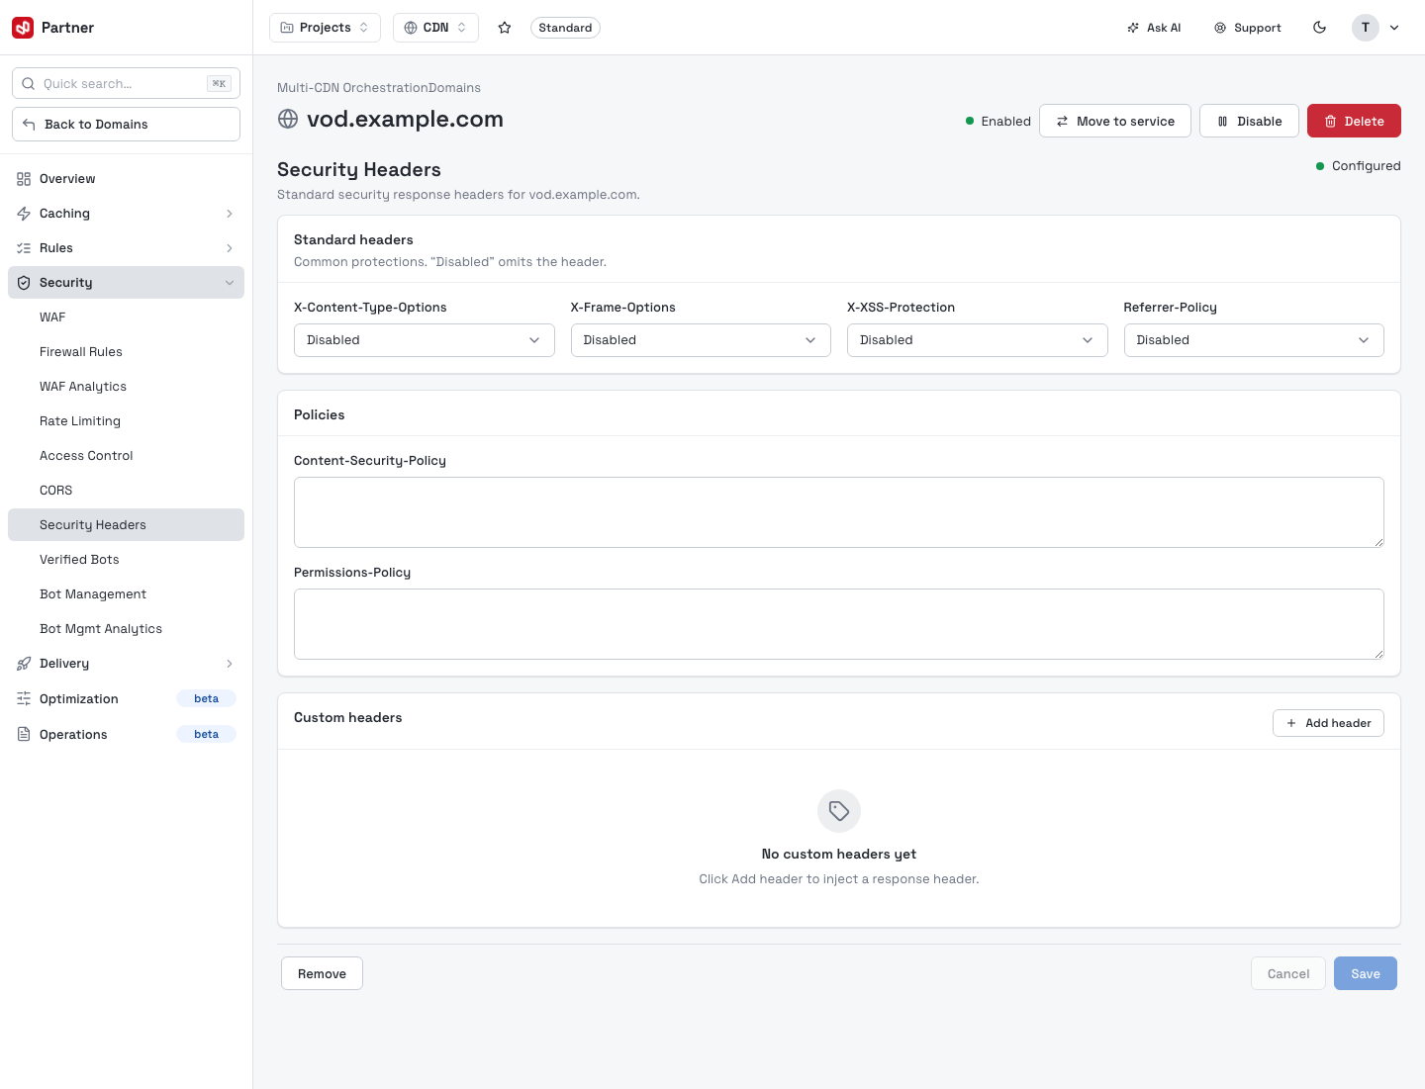Open the Projects switcher dropdown
Image resolution: width=1425 pixels, height=1089 pixels.
325,28
